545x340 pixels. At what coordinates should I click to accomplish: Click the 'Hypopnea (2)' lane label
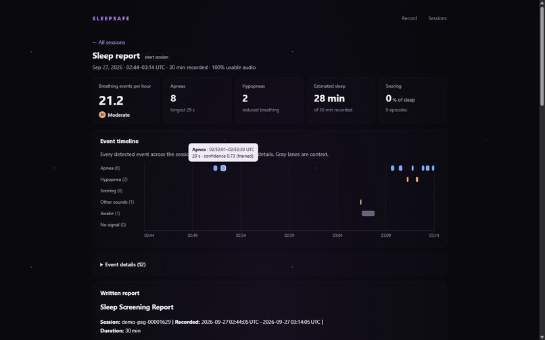pyautogui.click(x=114, y=179)
